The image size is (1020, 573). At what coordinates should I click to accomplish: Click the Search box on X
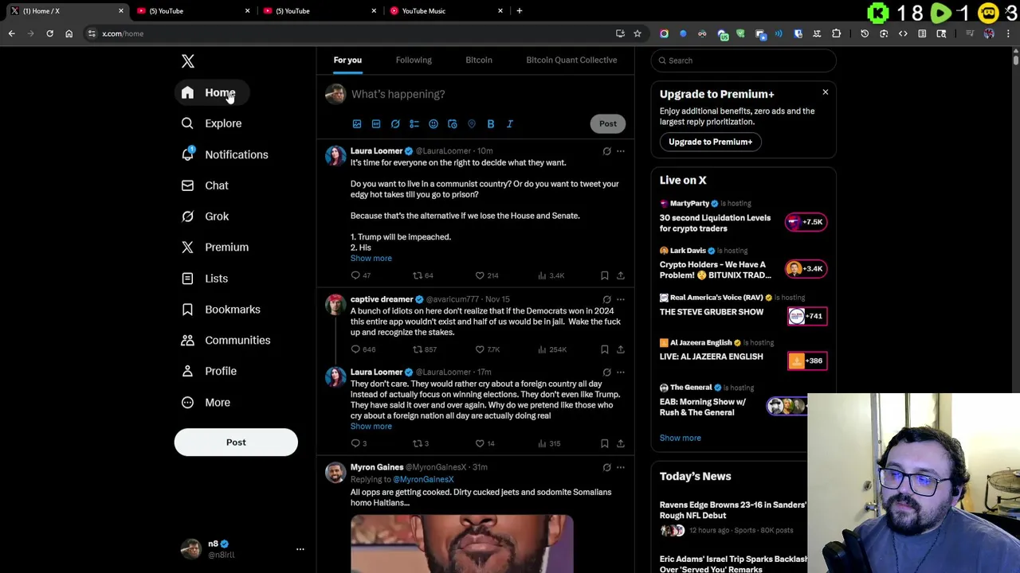point(743,60)
